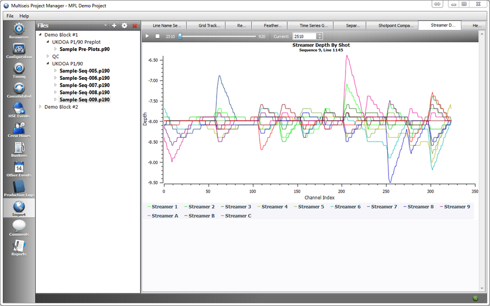Stop shot playback with stop button

coord(158,36)
